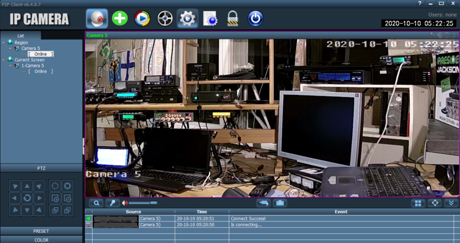Click the aperture iris open icon

pyautogui.click(x=68, y=186)
